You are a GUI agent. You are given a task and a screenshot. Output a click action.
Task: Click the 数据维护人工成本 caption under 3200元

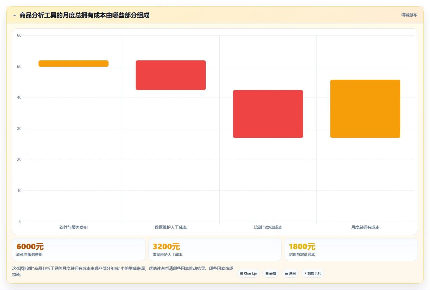167,255
